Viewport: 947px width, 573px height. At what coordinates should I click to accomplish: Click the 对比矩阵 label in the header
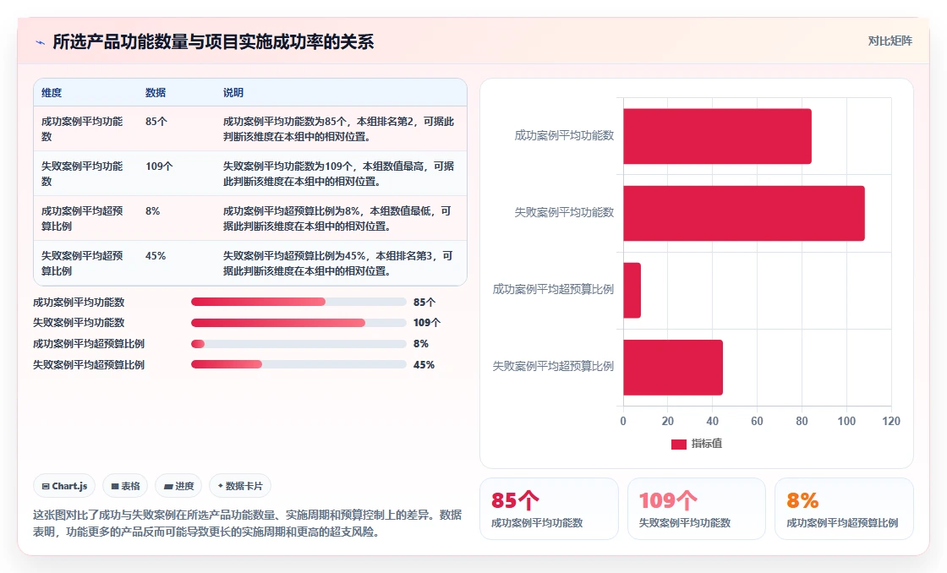(x=890, y=41)
